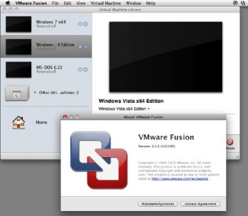Screen dimensions: 248x216
Task: Open settings for MS-DOS 6.22
Action: pyautogui.click(x=80, y=69)
